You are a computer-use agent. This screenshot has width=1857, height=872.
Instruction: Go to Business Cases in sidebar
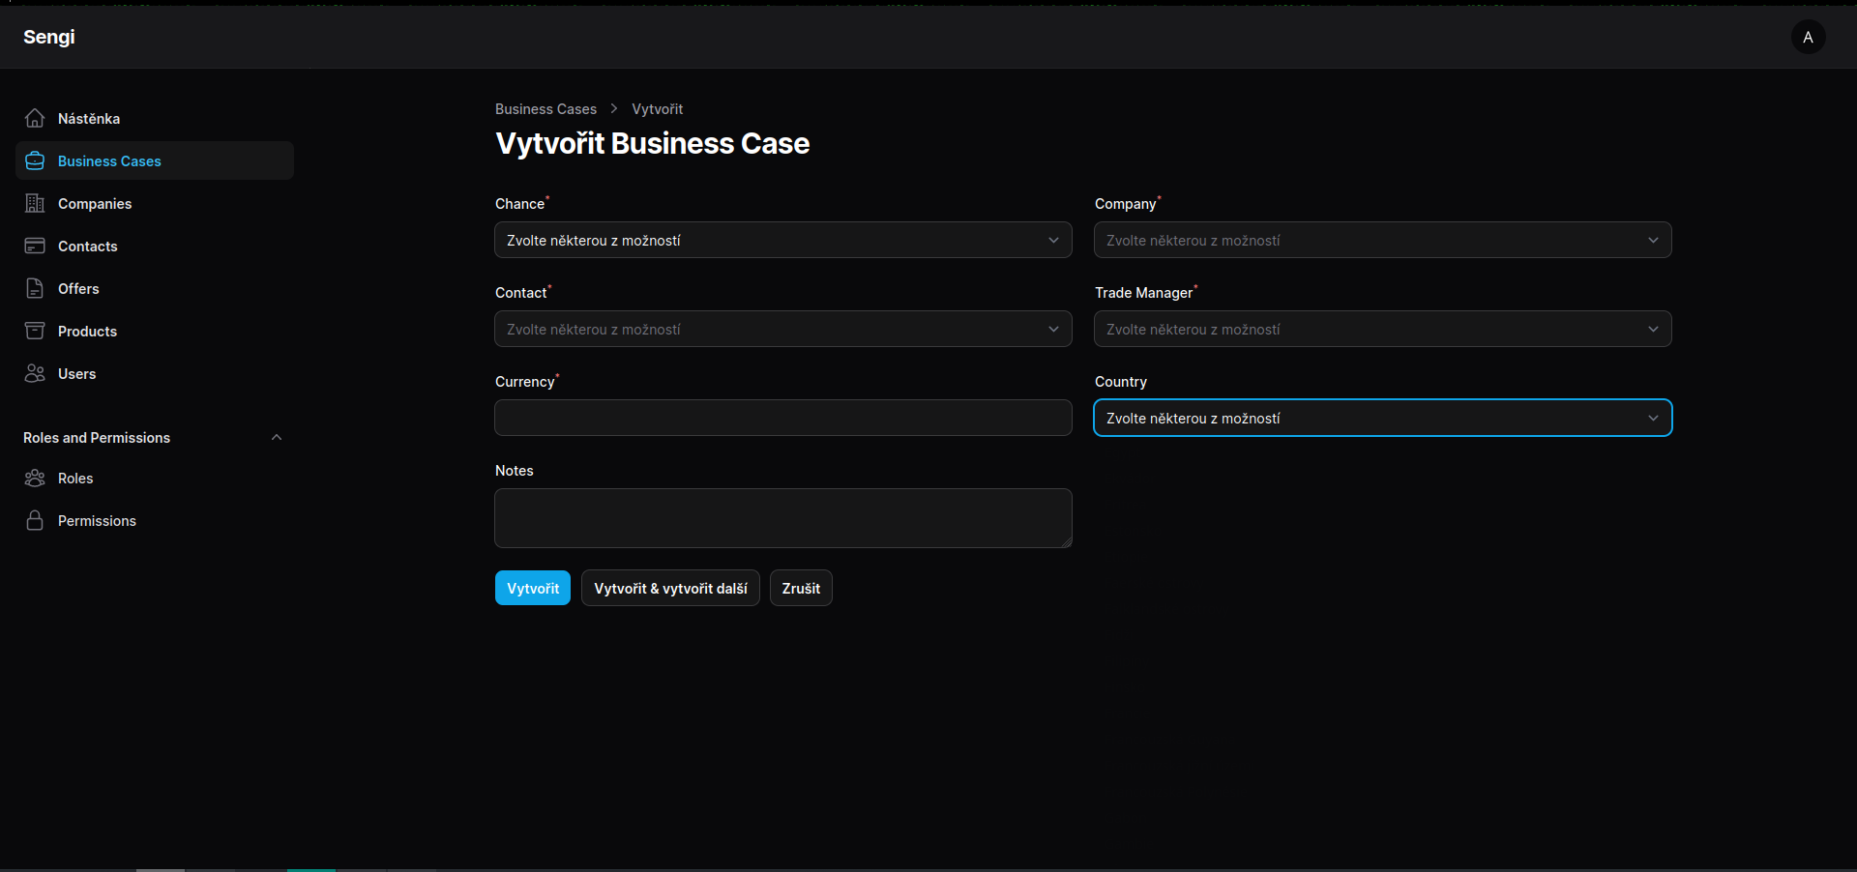point(155,160)
